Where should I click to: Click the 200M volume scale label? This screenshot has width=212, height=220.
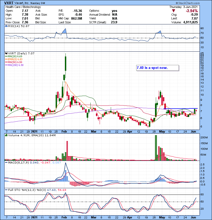[x=204, y=138]
